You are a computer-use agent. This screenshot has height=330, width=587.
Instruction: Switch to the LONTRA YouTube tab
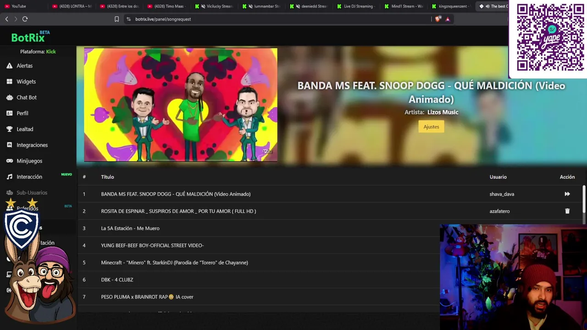[72, 6]
